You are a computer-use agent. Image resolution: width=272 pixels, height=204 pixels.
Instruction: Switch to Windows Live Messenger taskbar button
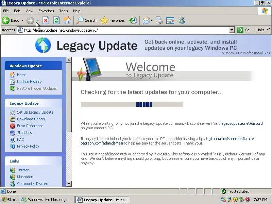[47, 200]
